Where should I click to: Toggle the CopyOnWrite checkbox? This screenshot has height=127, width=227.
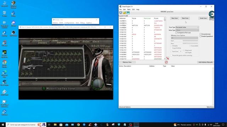(x=171, y=48)
